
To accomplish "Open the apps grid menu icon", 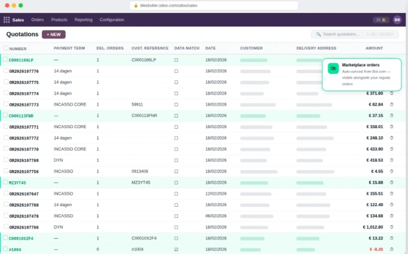I will [x=7, y=19].
